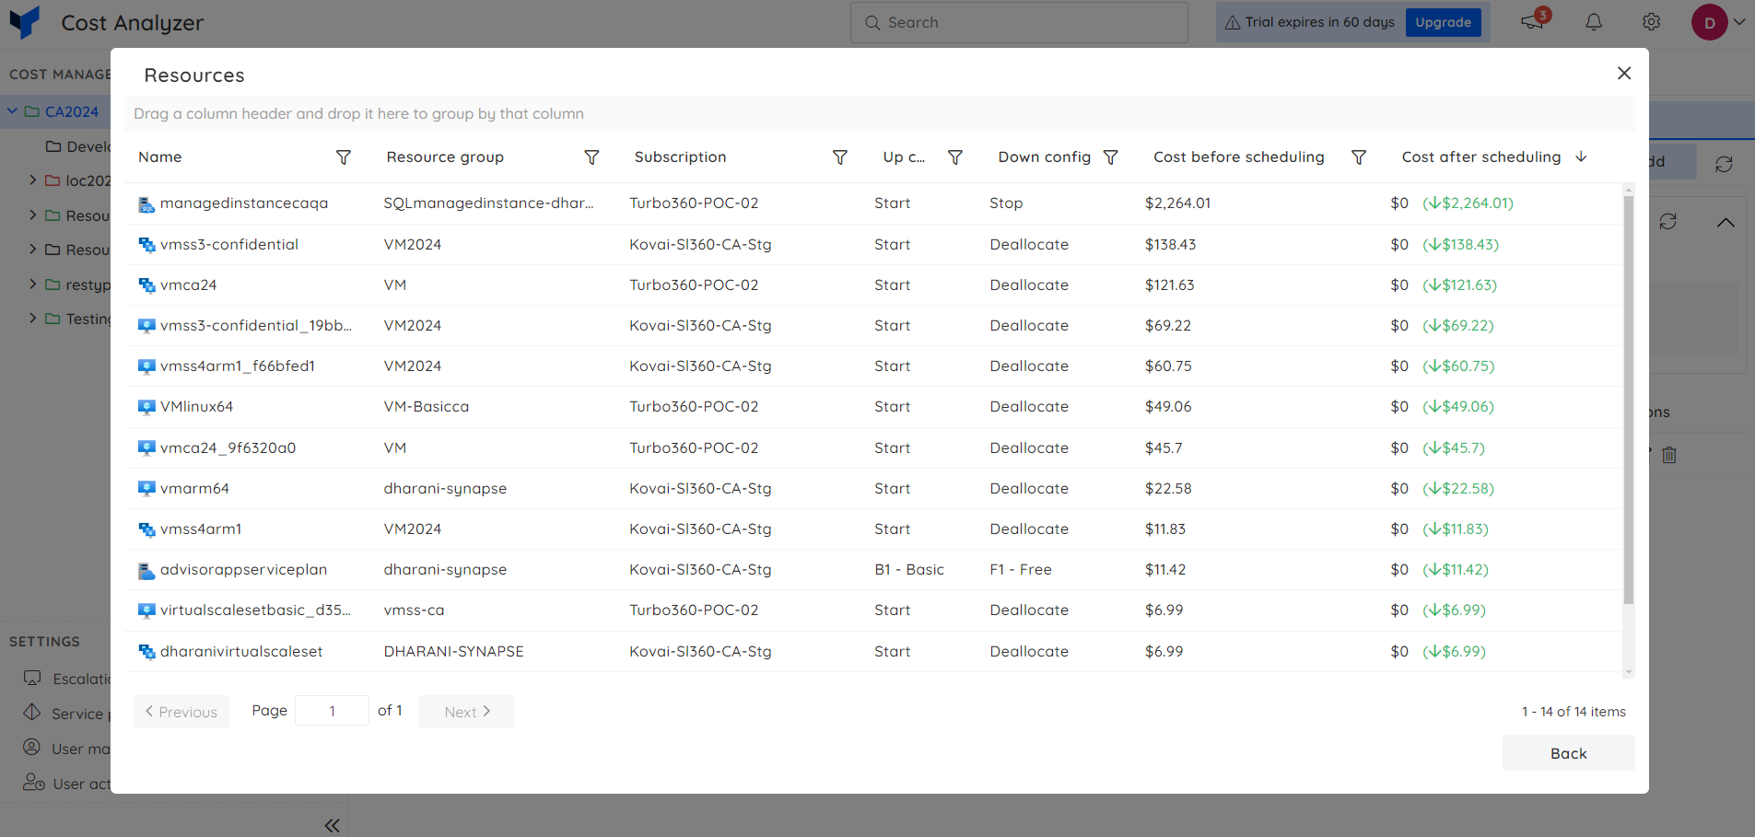Click the $2,264.01 cost before scheduling
Image resolution: width=1755 pixels, height=837 pixels.
point(1177,203)
